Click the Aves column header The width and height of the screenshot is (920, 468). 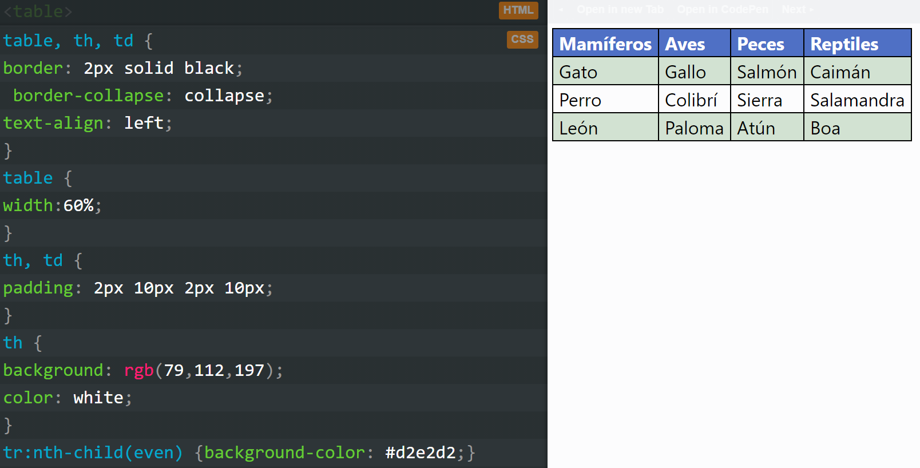pos(685,44)
